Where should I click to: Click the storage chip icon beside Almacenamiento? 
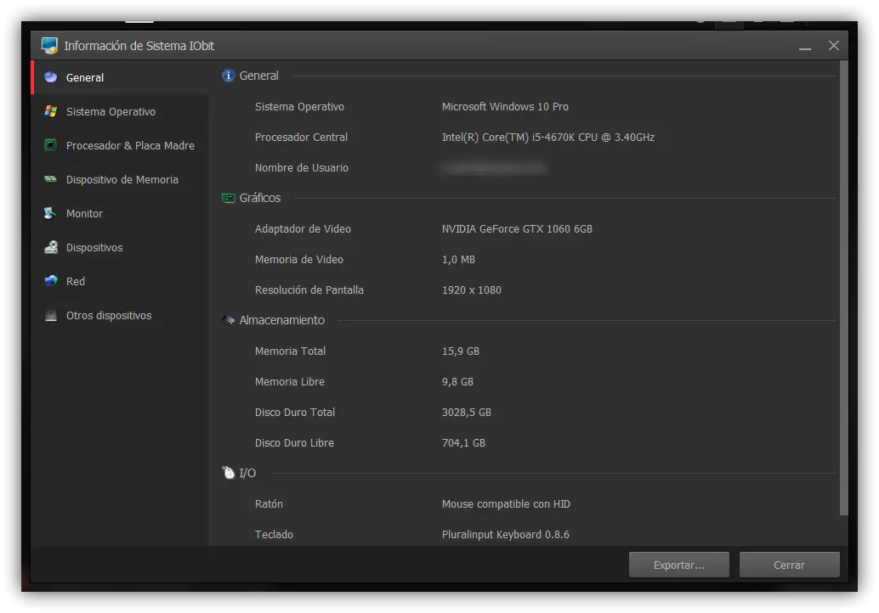(228, 320)
